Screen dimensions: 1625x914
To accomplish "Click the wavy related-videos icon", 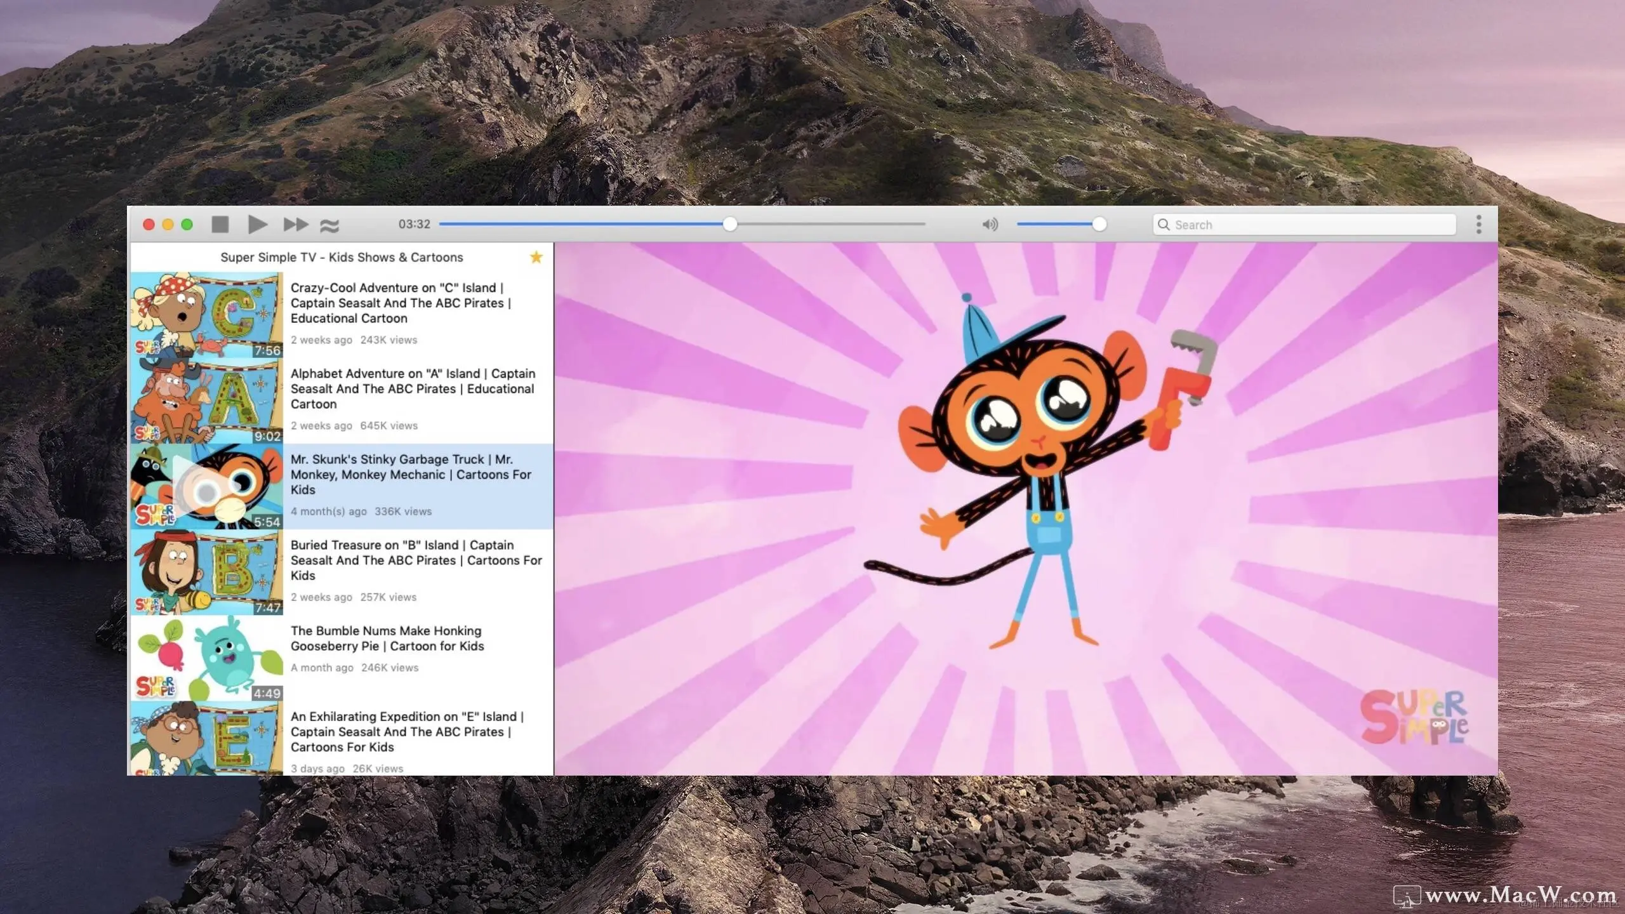I will [x=329, y=225].
